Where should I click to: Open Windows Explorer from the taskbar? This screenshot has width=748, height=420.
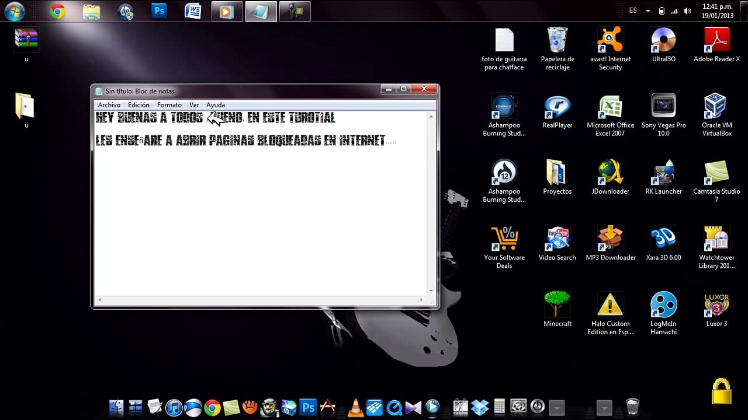(x=91, y=11)
